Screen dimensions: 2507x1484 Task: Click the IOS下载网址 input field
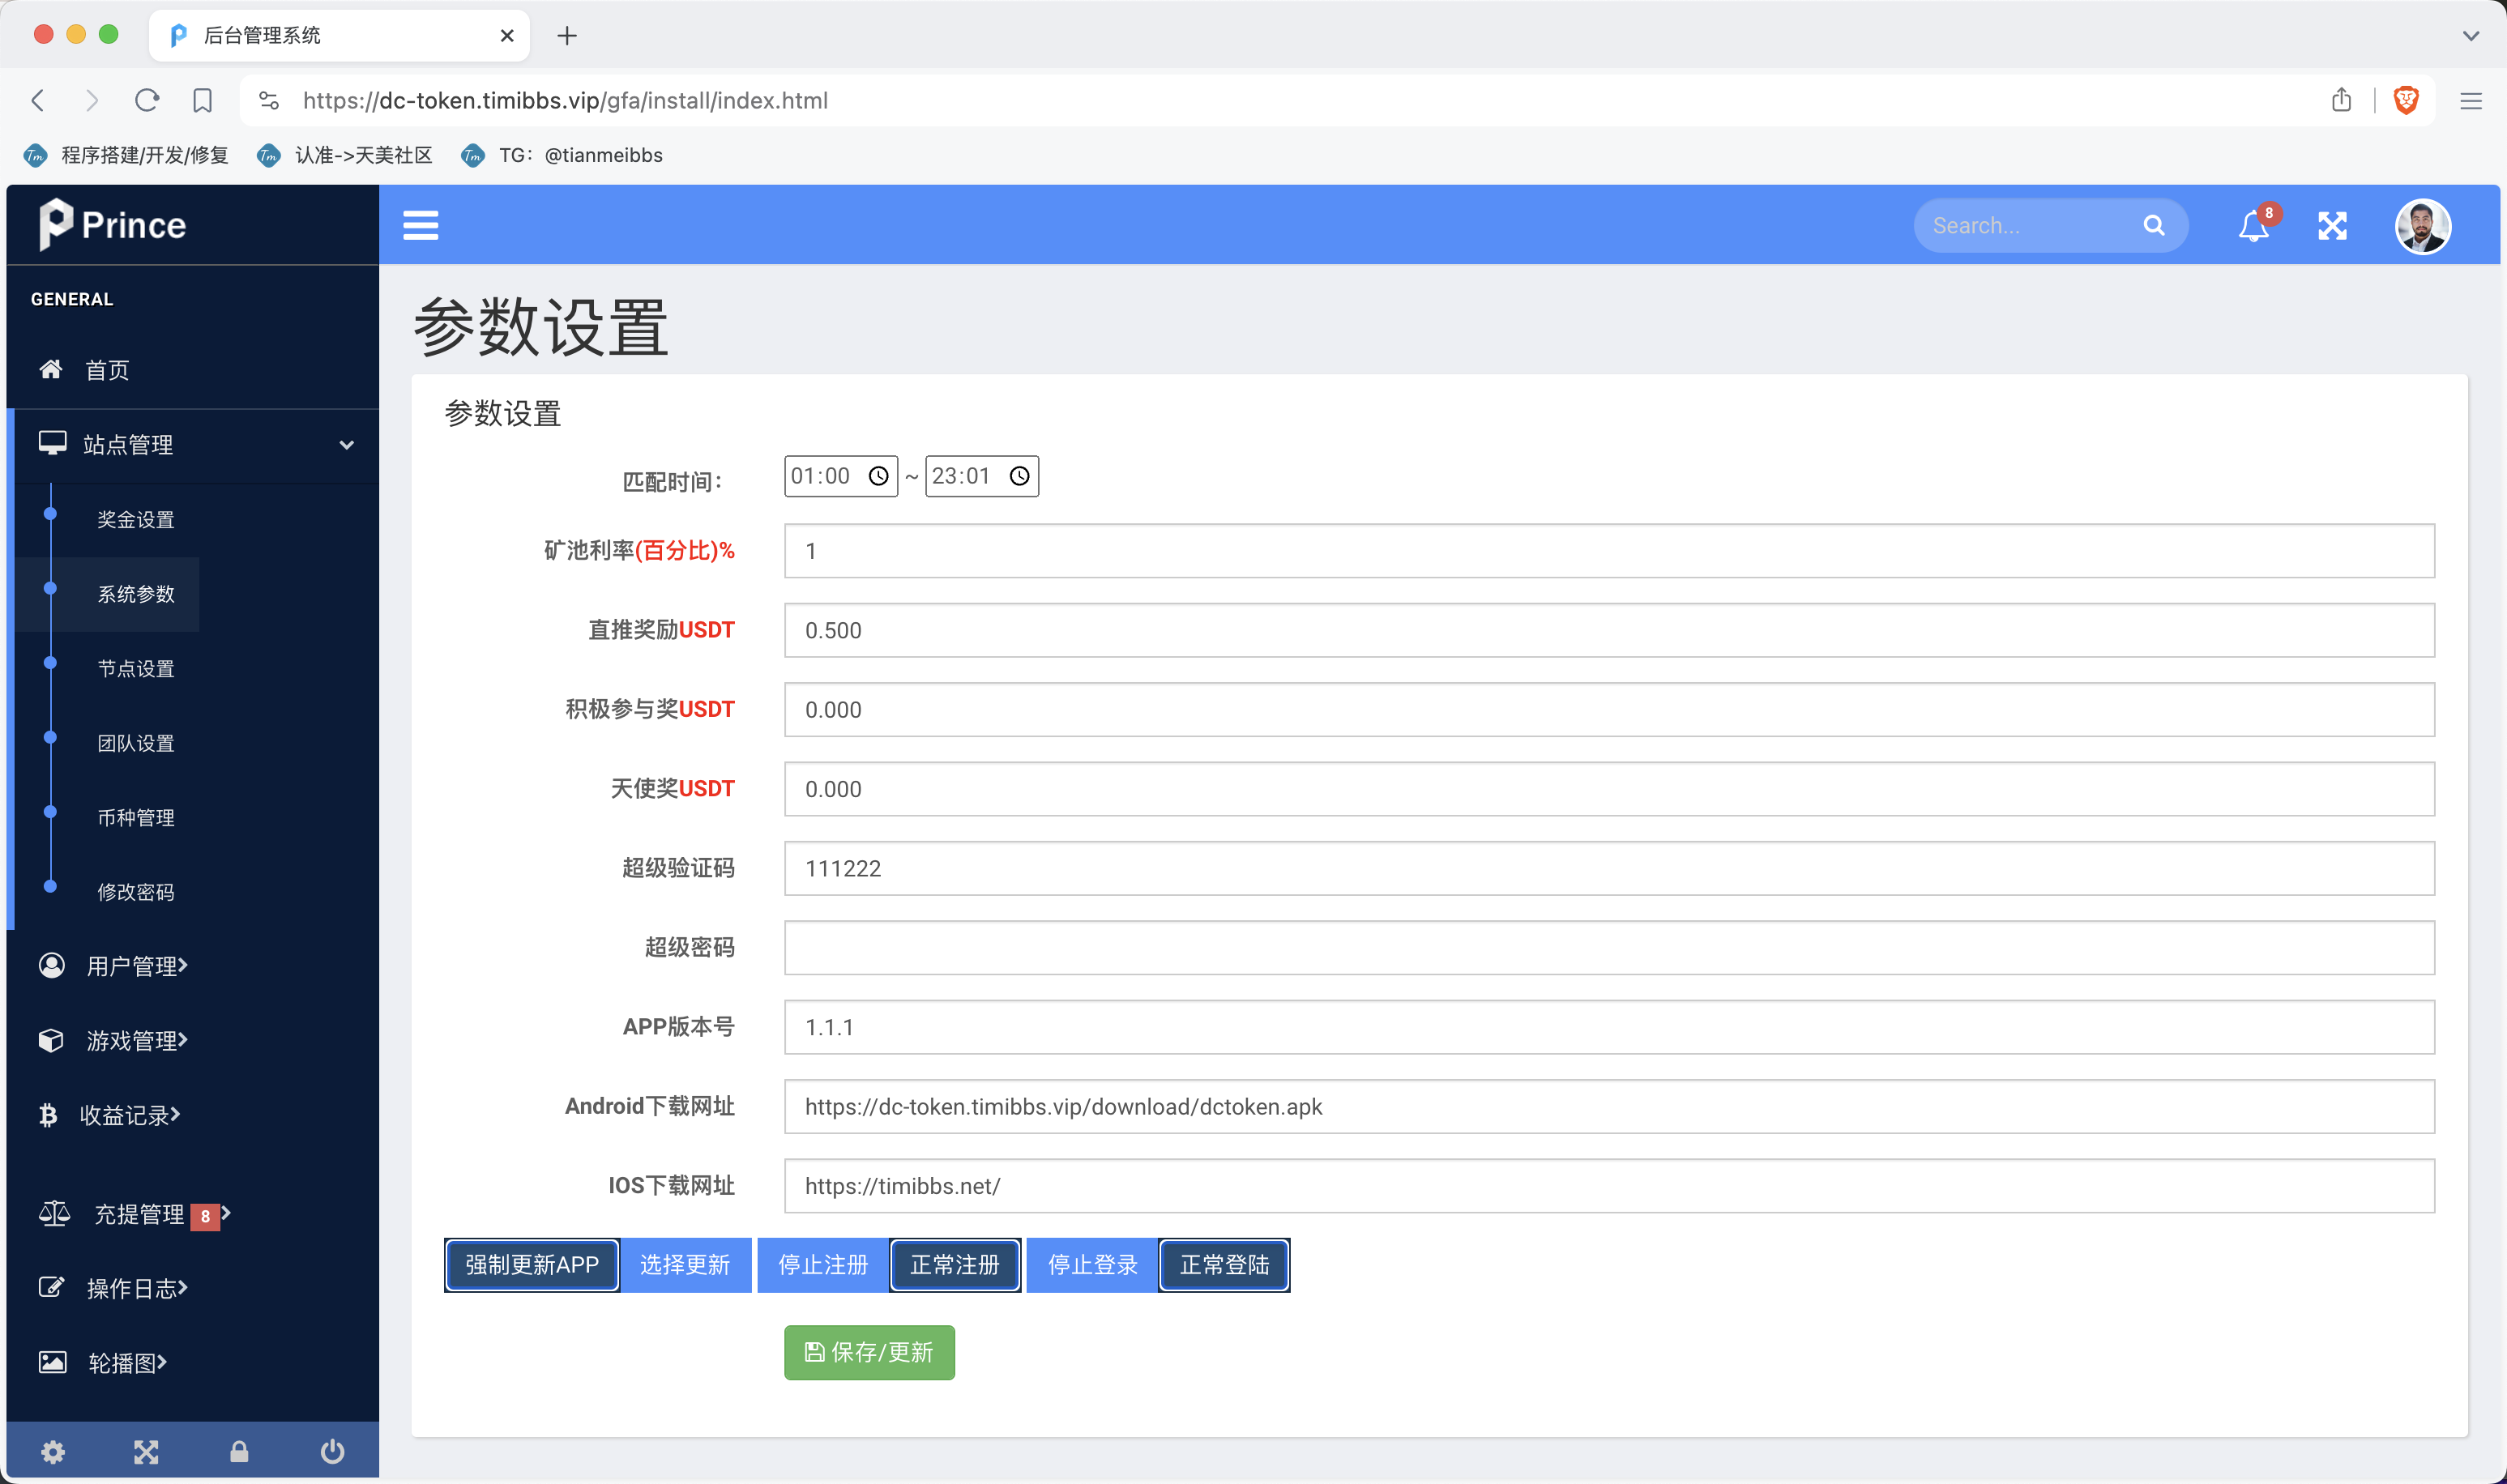tap(1609, 1186)
